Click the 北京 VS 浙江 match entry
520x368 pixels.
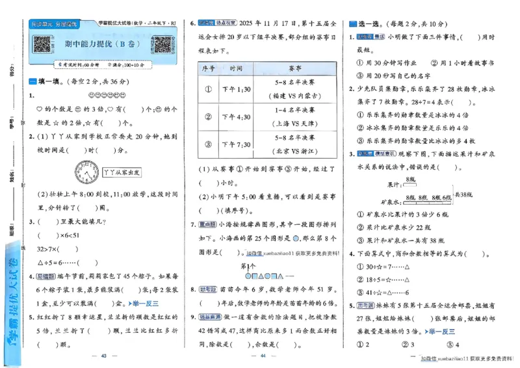coord(295,151)
